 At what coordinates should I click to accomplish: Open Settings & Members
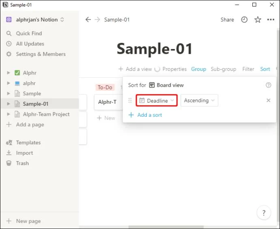(36, 54)
